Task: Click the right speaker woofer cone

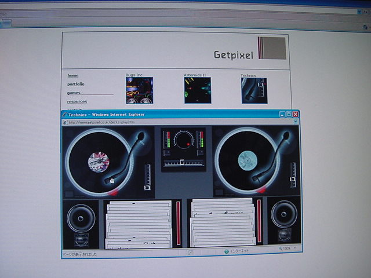Action: [284, 214]
